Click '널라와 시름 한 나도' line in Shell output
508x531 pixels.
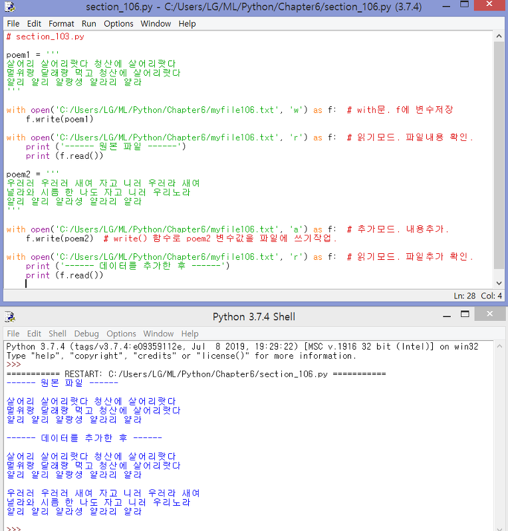click(98, 502)
